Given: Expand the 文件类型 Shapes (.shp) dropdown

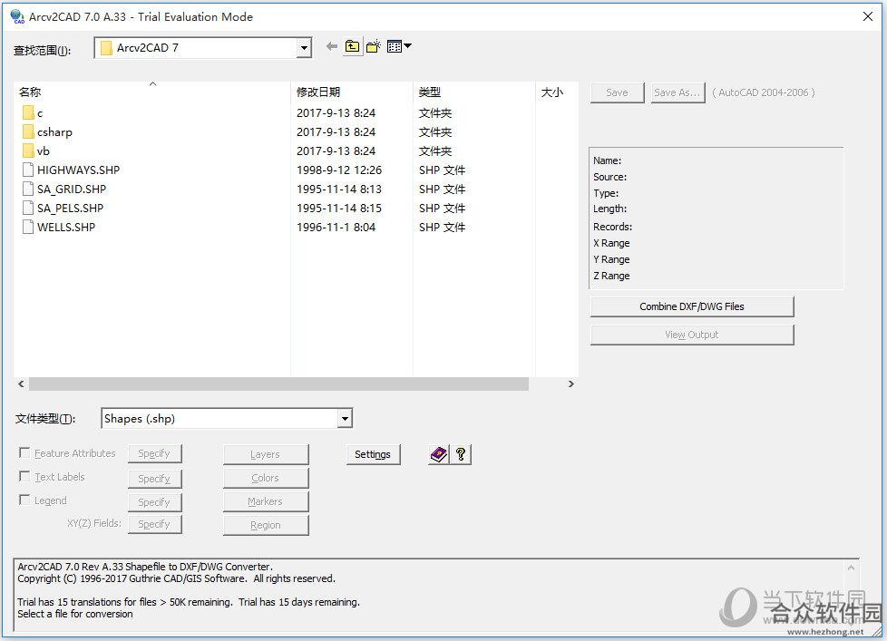Looking at the screenshot, I should pos(345,419).
